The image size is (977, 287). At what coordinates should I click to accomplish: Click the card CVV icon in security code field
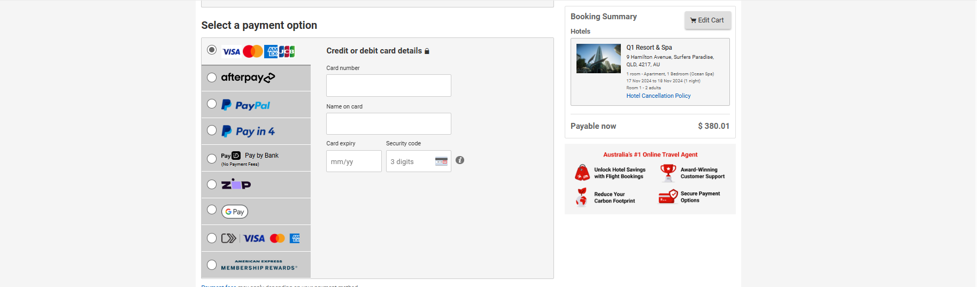[441, 161]
